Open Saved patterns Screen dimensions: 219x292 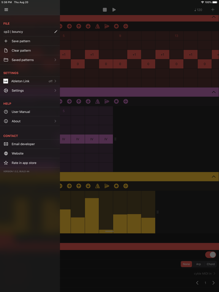click(x=30, y=60)
